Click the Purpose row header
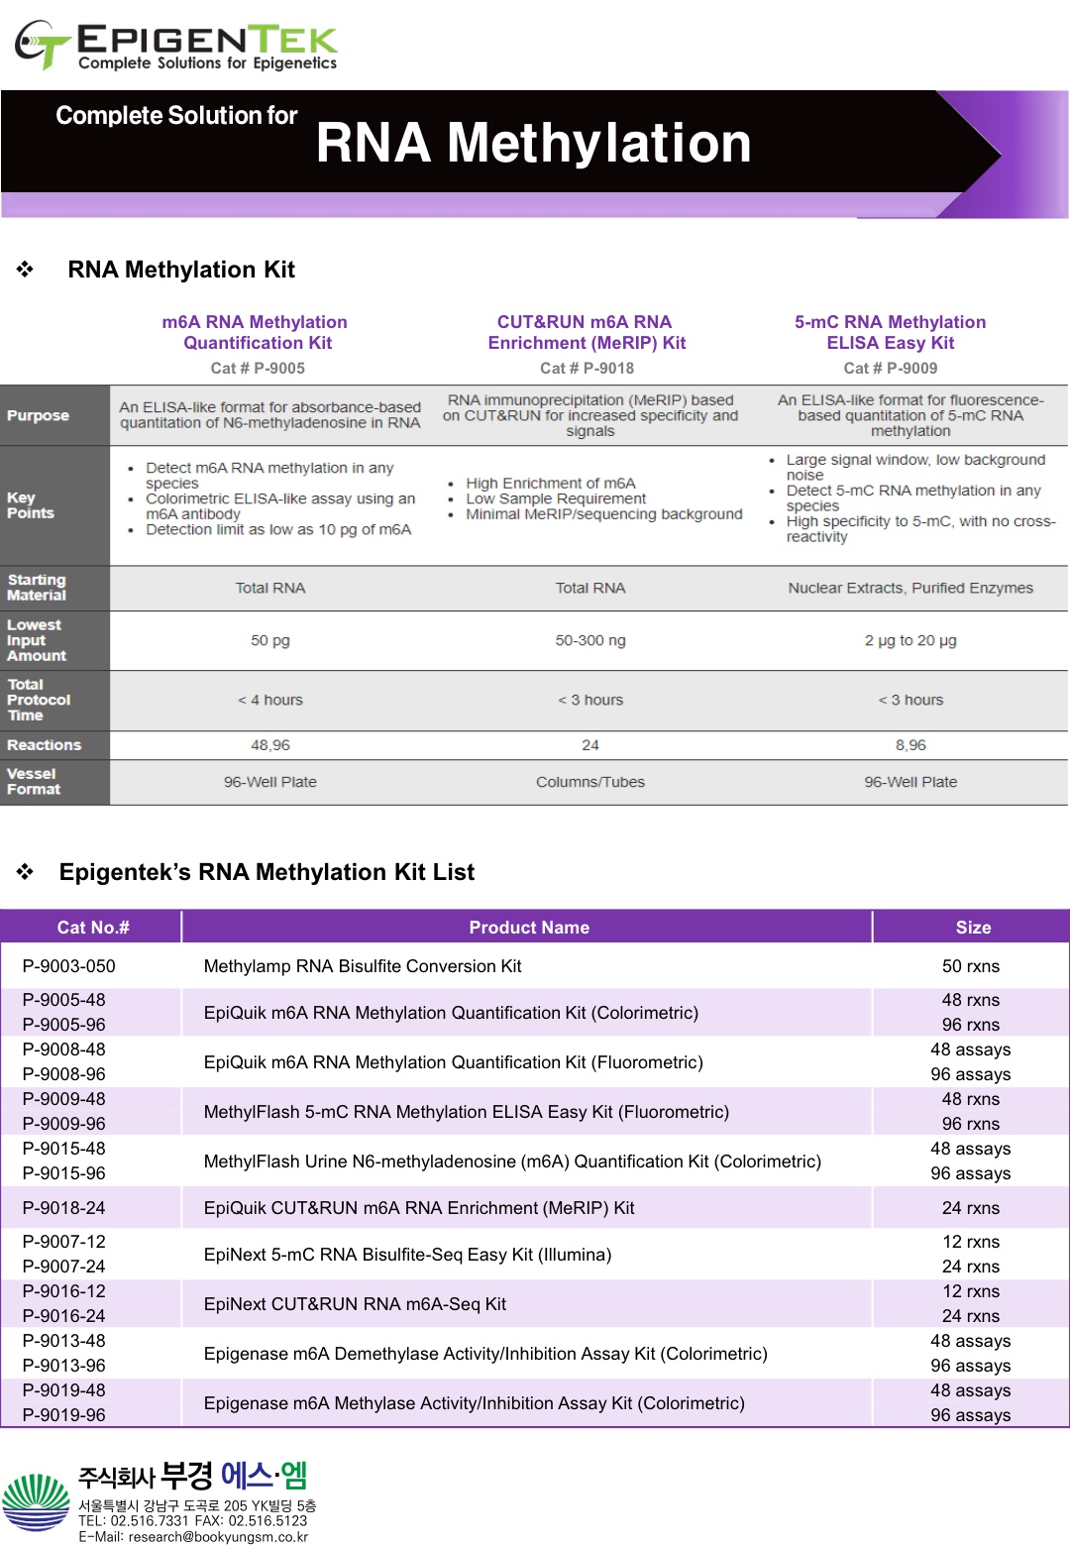Image resolution: width=1070 pixels, height=1546 pixels. pos(54,415)
